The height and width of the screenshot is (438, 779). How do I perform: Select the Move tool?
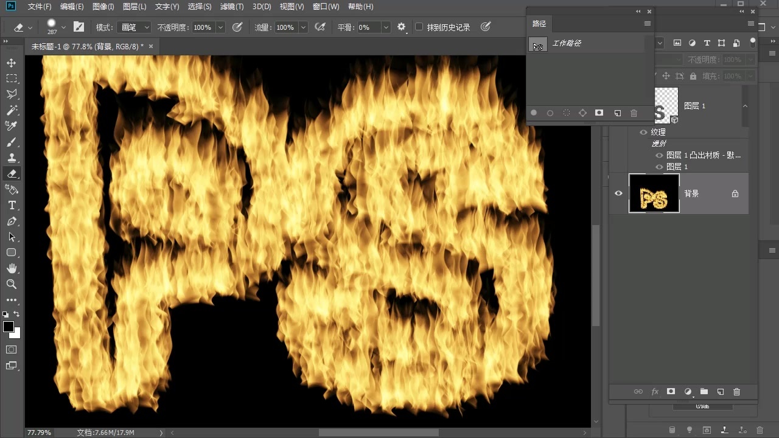[12, 63]
